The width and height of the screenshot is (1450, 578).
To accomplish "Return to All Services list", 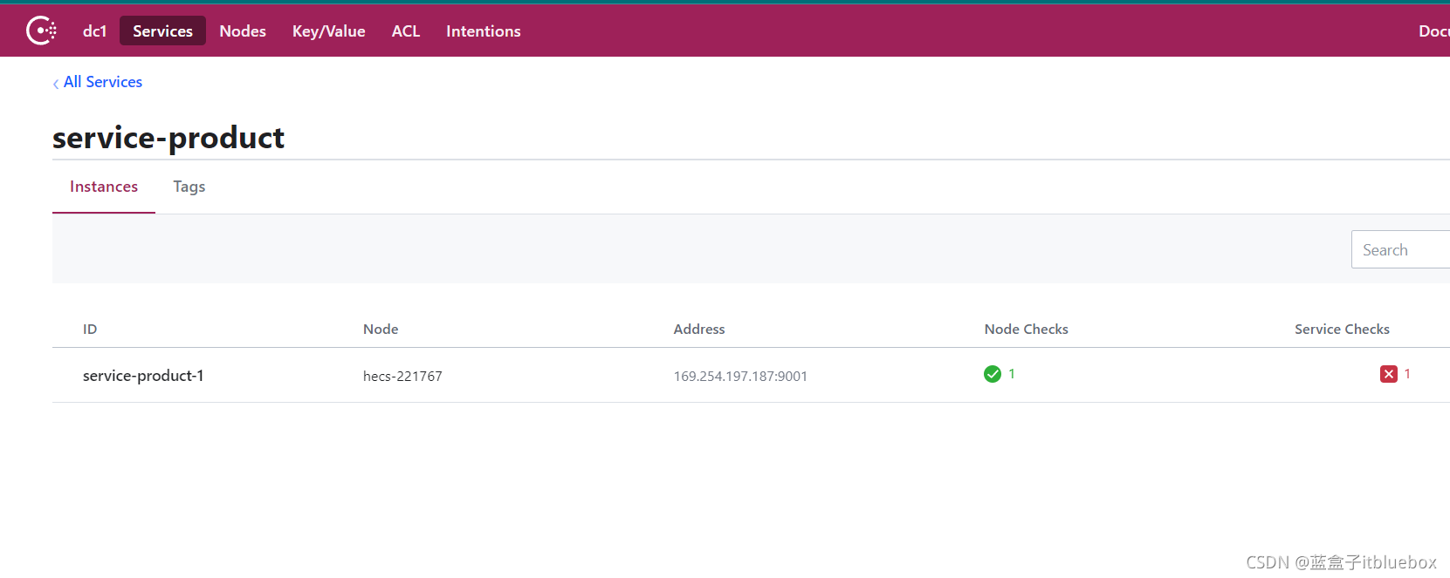I will (103, 82).
